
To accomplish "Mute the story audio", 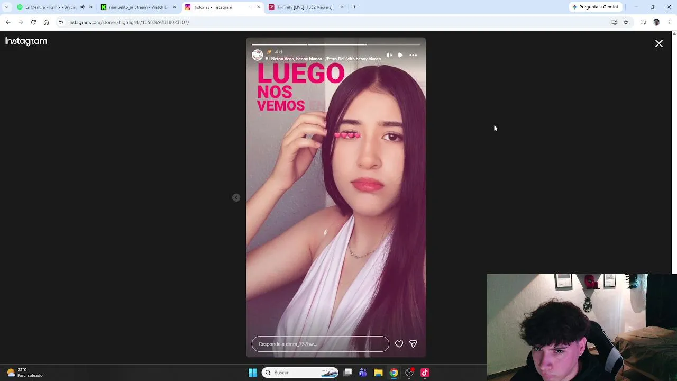I will (x=389, y=55).
